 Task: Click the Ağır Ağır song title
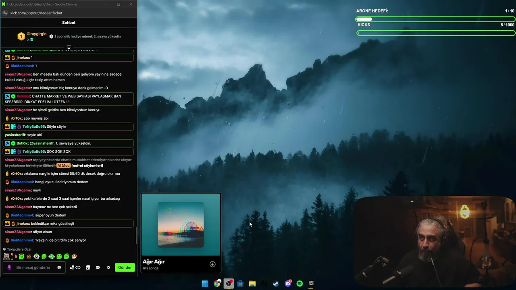pyautogui.click(x=154, y=262)
